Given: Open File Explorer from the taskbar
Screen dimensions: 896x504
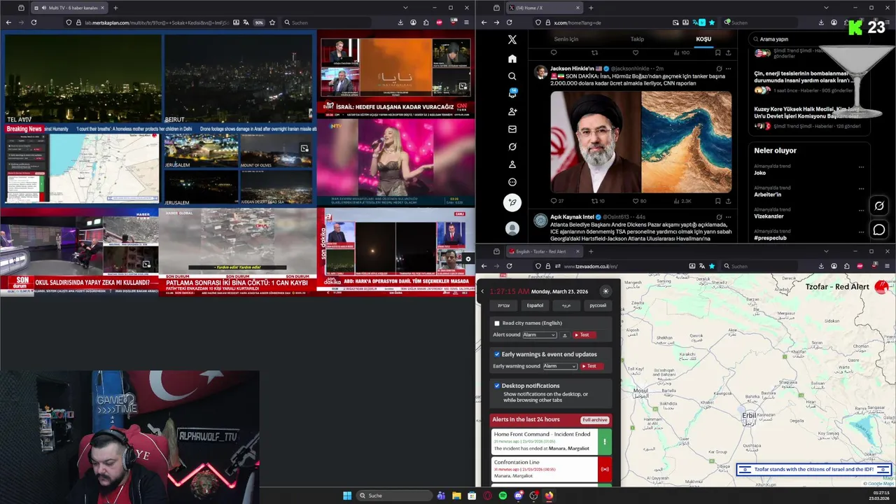Looking at the screenshot, I should [x=456, y=496].
